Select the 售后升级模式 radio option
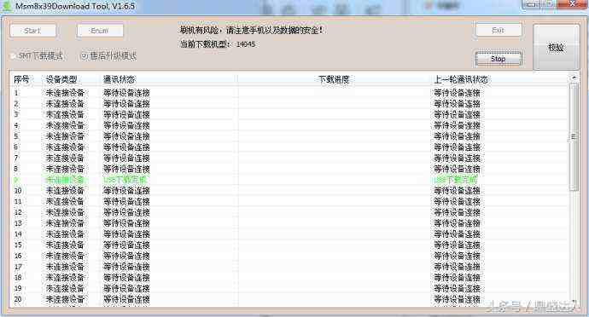 [109, 56]
